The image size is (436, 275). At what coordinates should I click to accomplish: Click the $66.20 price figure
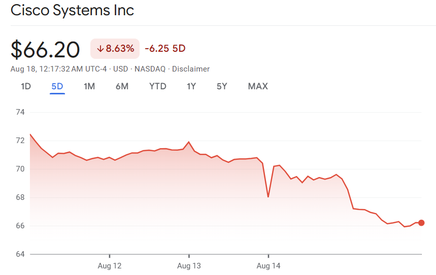[x=45, y=50]
